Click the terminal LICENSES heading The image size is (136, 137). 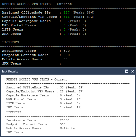[11, 42]
